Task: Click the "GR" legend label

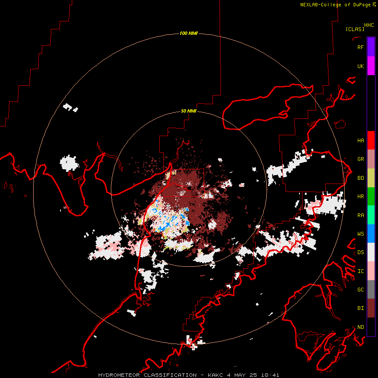Action: [360, 159]
